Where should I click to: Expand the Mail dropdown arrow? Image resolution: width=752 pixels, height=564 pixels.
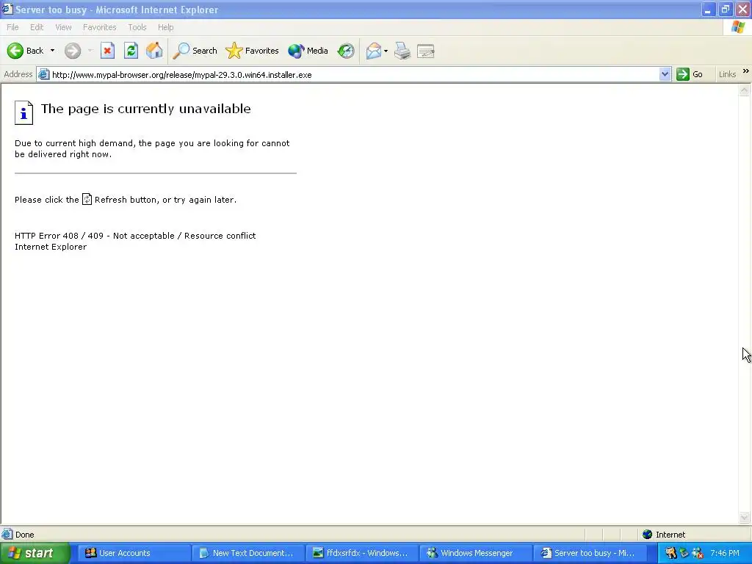pos(386,51)
